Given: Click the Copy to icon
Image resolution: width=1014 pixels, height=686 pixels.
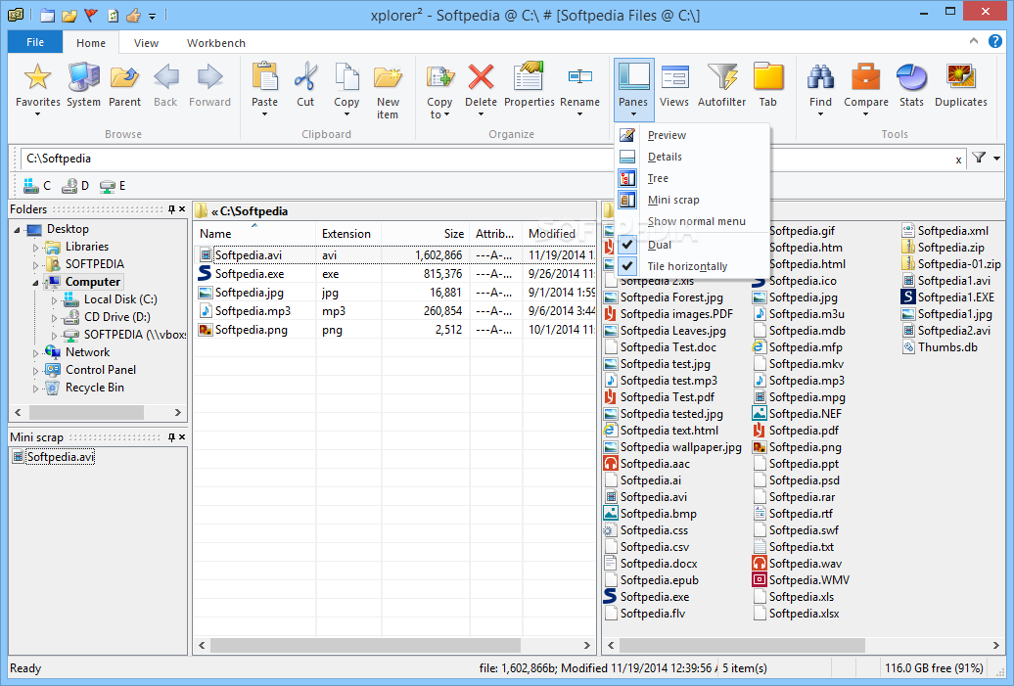Looking at the screenshot, I should click(439, 77).
